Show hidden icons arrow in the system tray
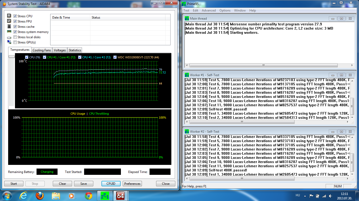The image size is (359, 201). tap(305, 196)
